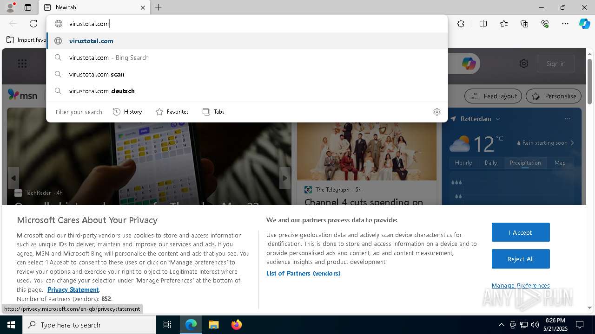Open the Copilot icon in search box

coord(469,64)
